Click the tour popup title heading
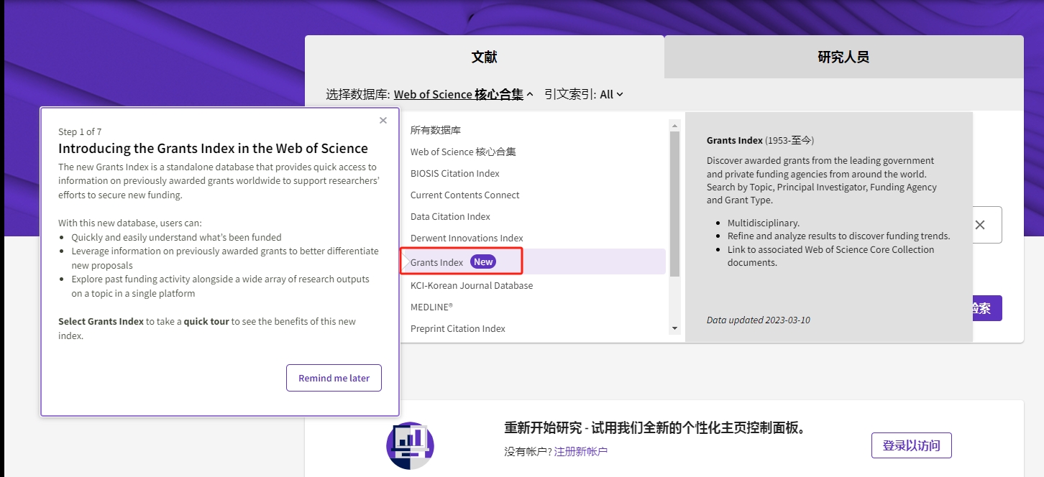1044x477 pixels. [213, 149]
